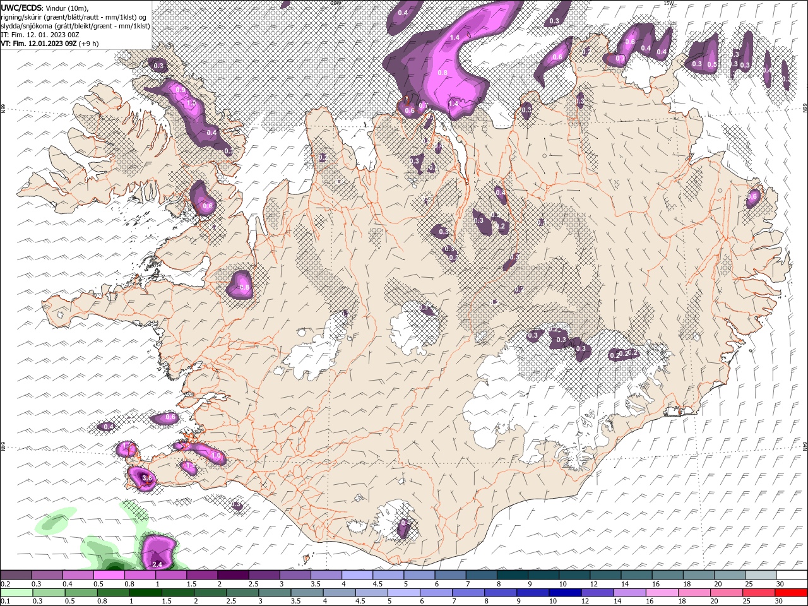The height and width of the screenshot is (606, 808).
Task: Click the '20W' longitude label
Action: [335, 3]
